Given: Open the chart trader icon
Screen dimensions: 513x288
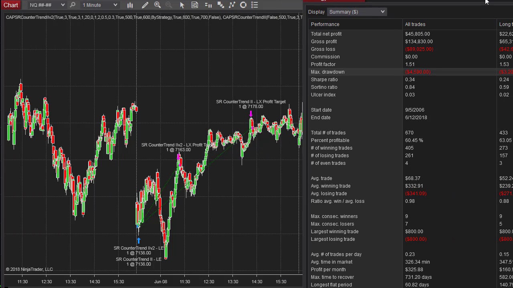Looking at the screenshot, I should pyautogui.click(x=208, y=5).
